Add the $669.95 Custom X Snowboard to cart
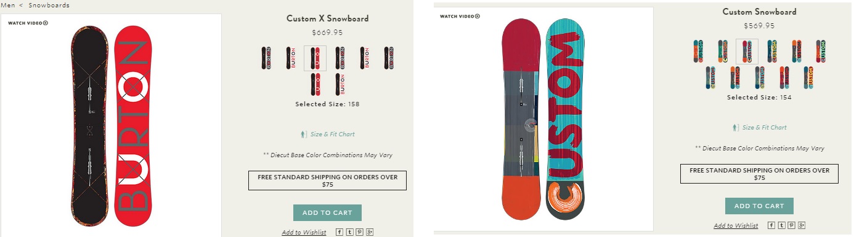The image size is (854, 237). click(327, 213)
